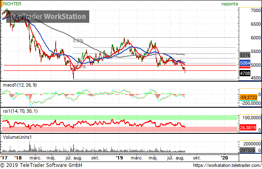Click the last okt. label on time axis

click(197, 158)
